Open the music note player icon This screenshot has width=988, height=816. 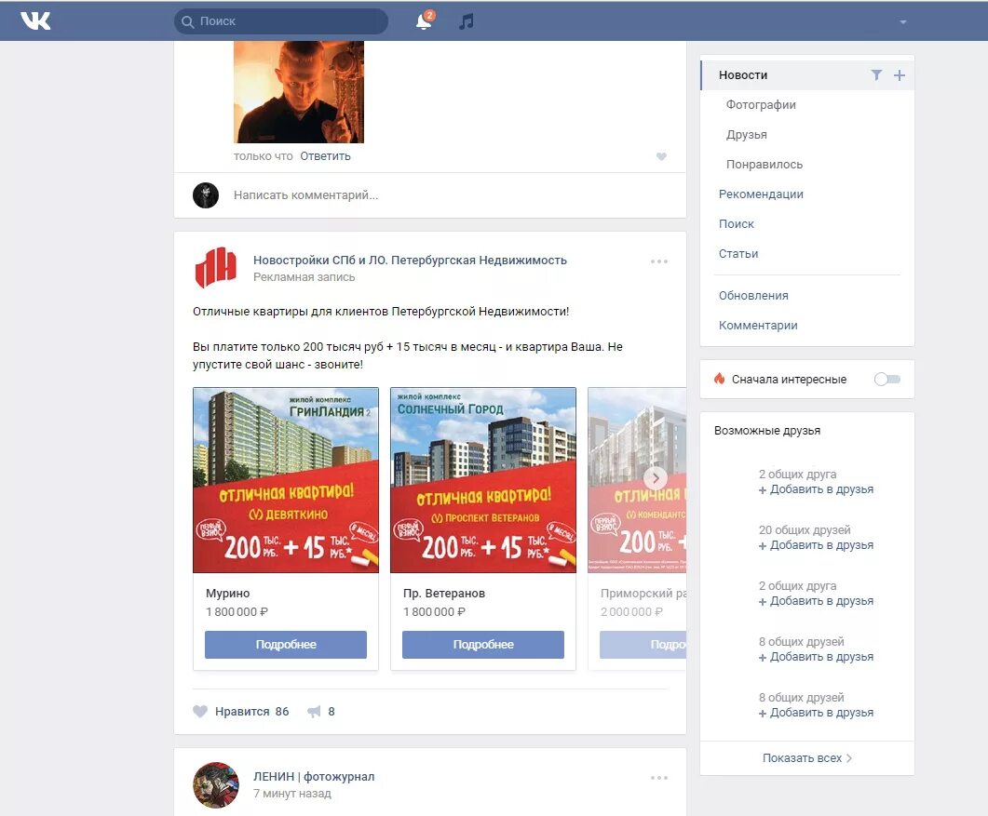[x=467, y=21]
